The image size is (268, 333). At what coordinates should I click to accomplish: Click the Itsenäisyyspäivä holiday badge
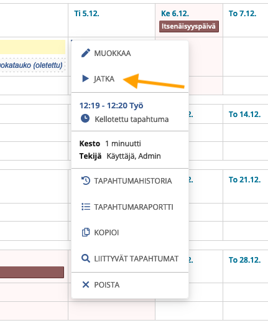189,26
